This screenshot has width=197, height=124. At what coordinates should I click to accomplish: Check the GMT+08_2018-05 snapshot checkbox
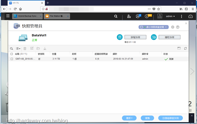pos(12,59)
